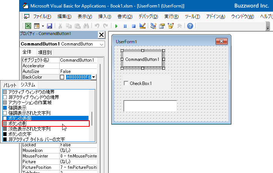Select the システム color tab
Viewport: 273px width, 173px height.
[x=28, y=85]
